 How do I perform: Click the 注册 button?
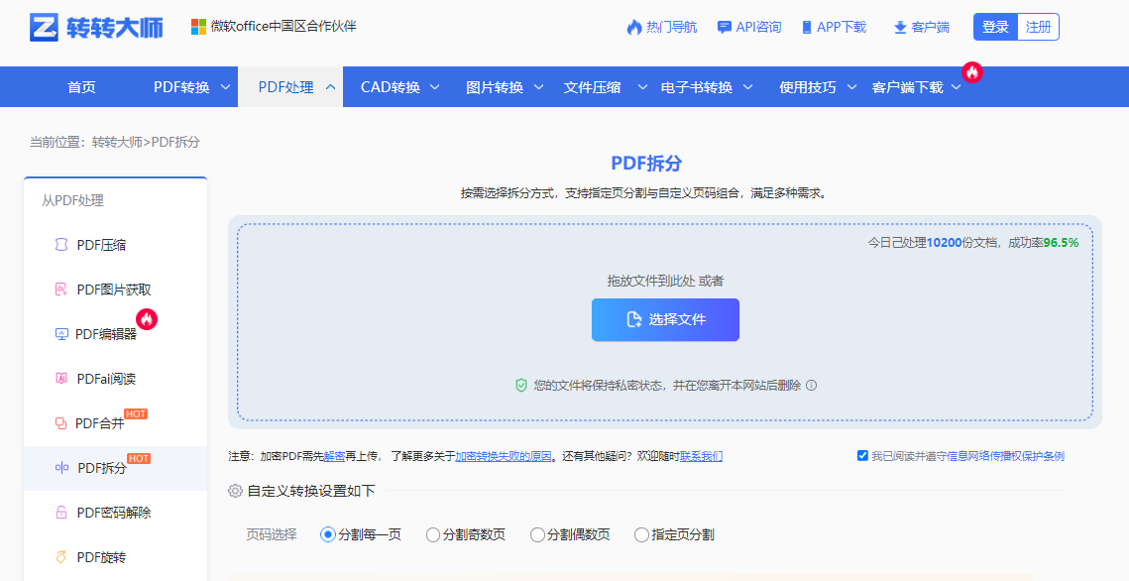pos(1038,27)
